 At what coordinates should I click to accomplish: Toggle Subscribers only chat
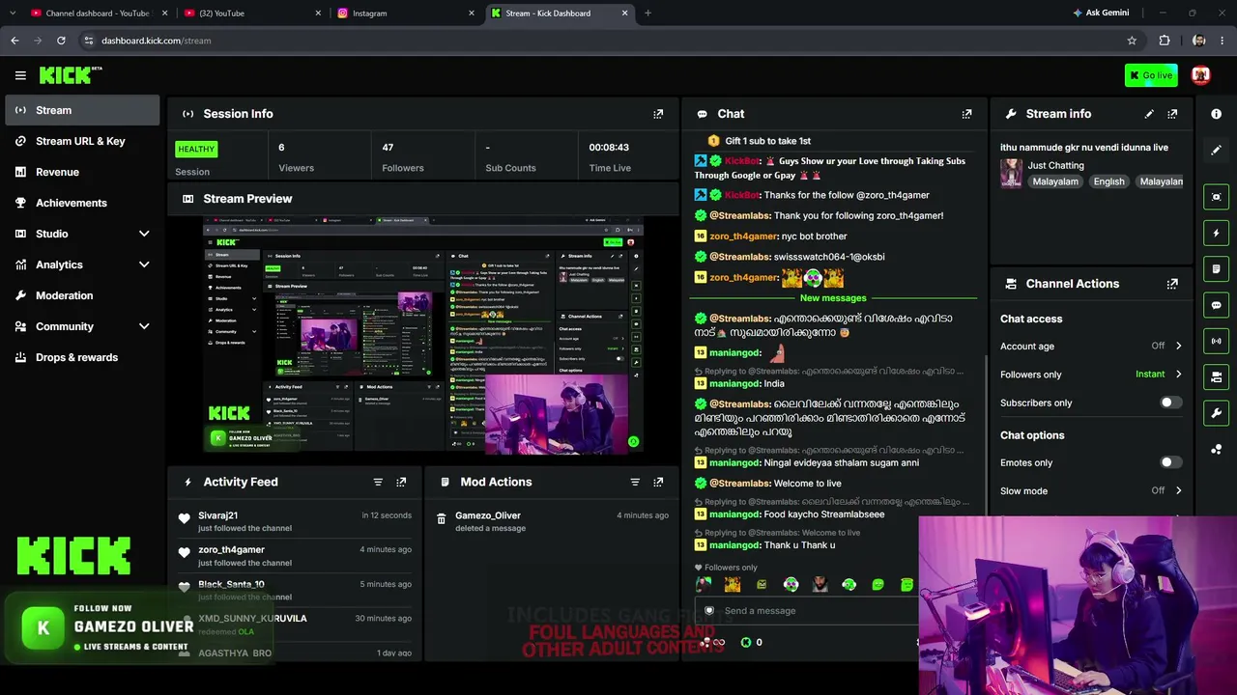click(1170, 403)
